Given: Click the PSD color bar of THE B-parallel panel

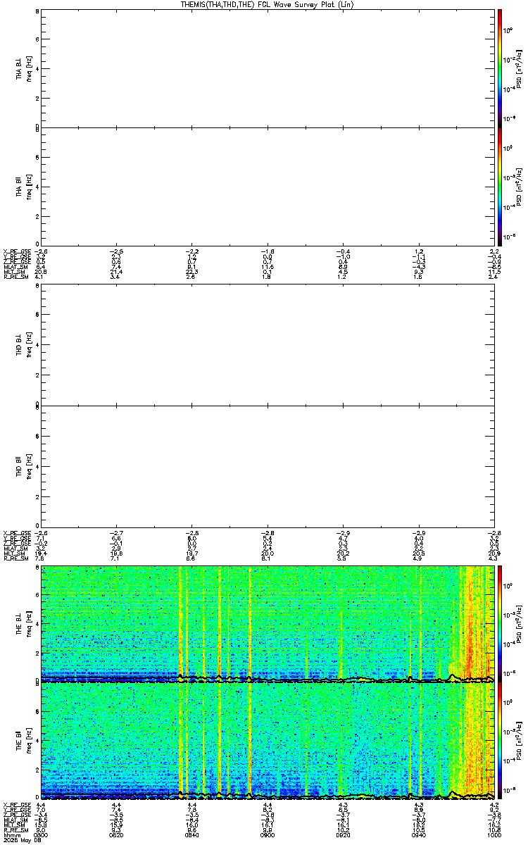Looking at the screenshot, I should pyautogui.click(x=500, y=742).
